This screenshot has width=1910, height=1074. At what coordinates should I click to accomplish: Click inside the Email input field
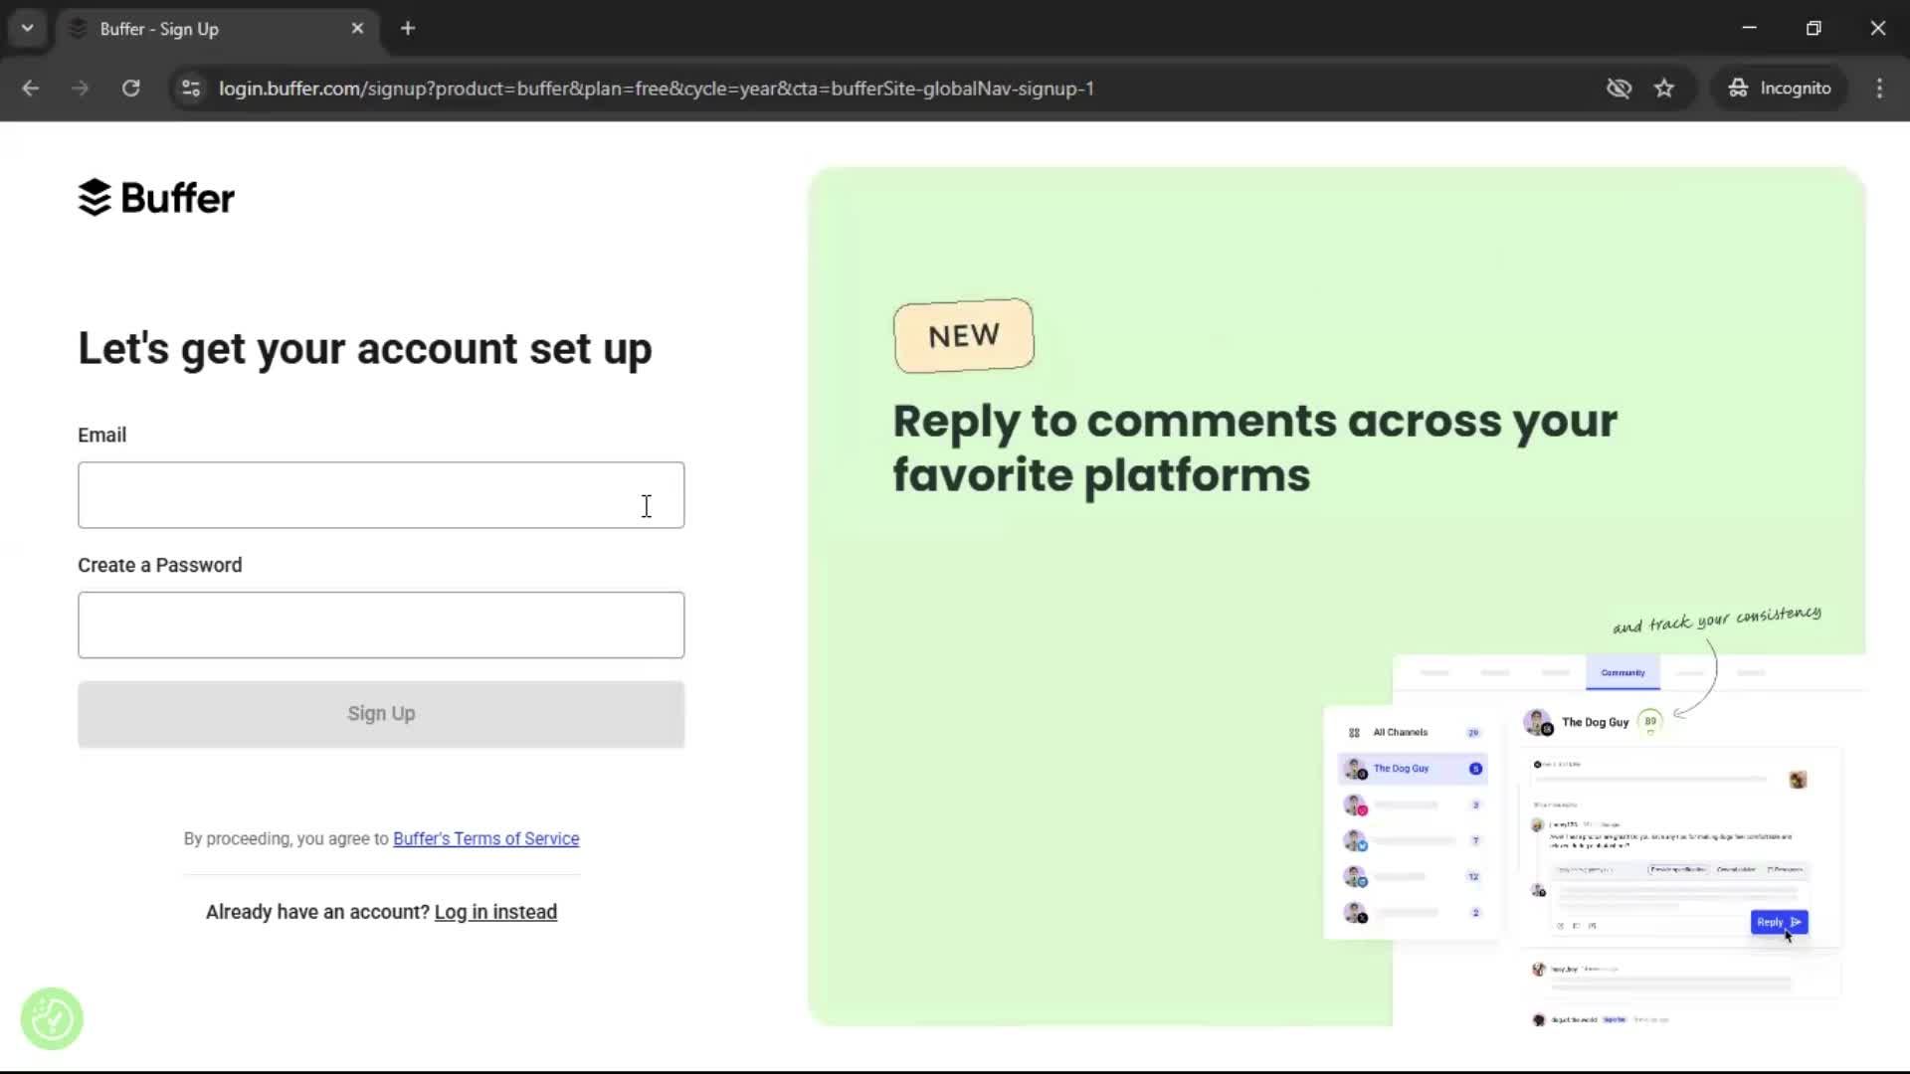381,495
